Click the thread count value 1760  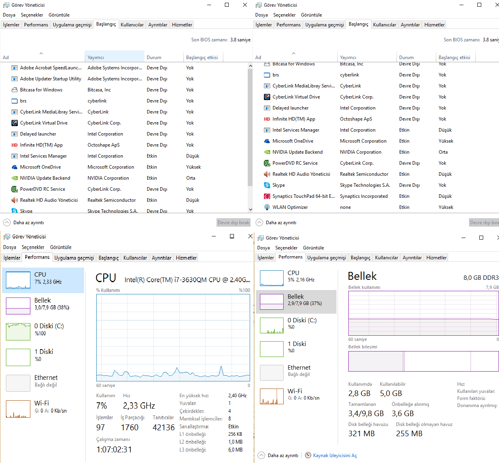pyautogui.click(x=129, y=428)
